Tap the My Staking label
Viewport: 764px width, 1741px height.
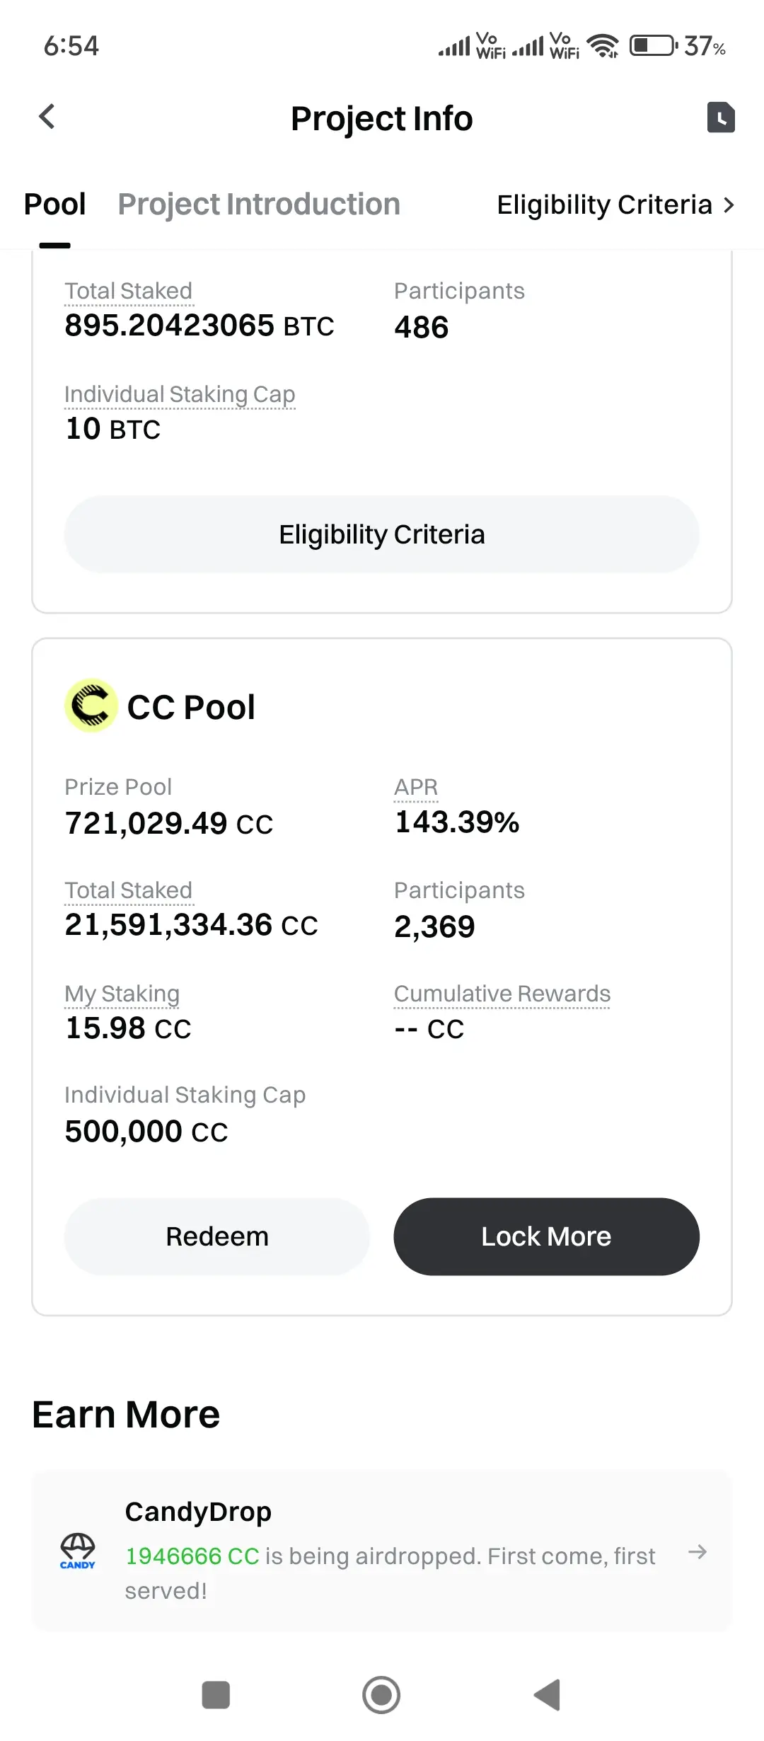122,994
